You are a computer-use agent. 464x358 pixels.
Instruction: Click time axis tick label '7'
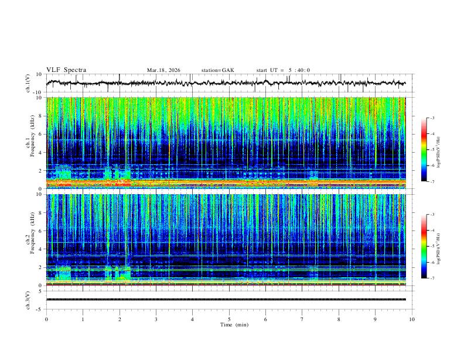click(x=302, y=319)
